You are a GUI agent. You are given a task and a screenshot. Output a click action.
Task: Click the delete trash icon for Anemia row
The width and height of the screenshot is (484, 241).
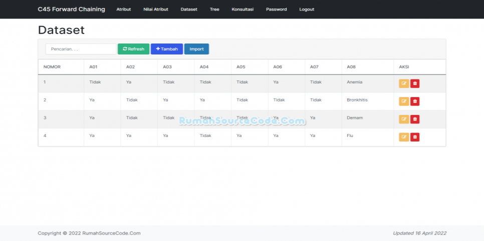coord(415,83)
